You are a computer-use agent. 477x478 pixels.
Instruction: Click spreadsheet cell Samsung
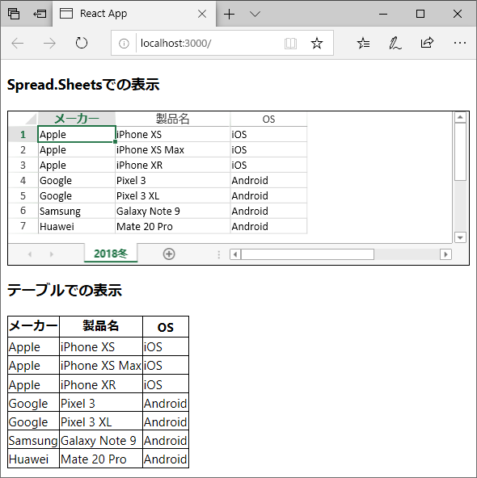pyautogui.click(x=77, y=211)
